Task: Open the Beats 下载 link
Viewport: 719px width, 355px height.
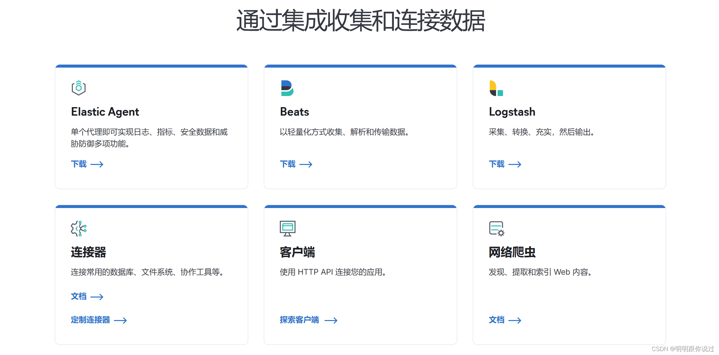Action: pos(288,164)
